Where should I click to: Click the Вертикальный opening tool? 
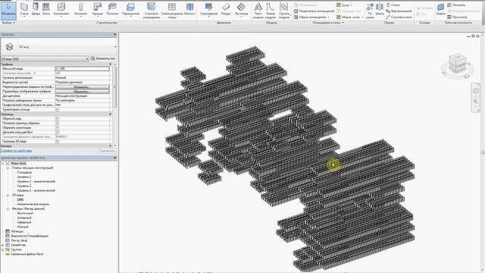399,11
